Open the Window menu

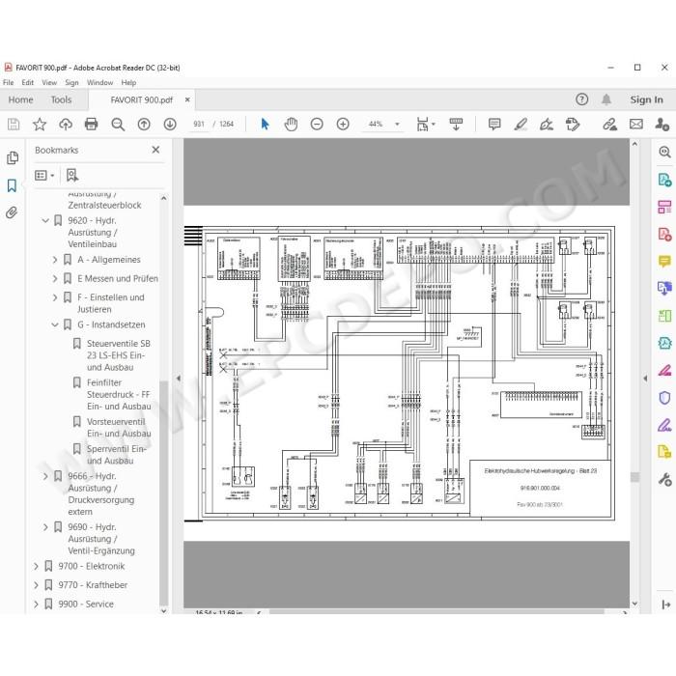99,82
